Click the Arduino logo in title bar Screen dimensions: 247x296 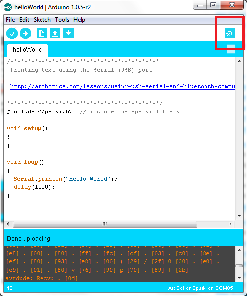[8, 7]
